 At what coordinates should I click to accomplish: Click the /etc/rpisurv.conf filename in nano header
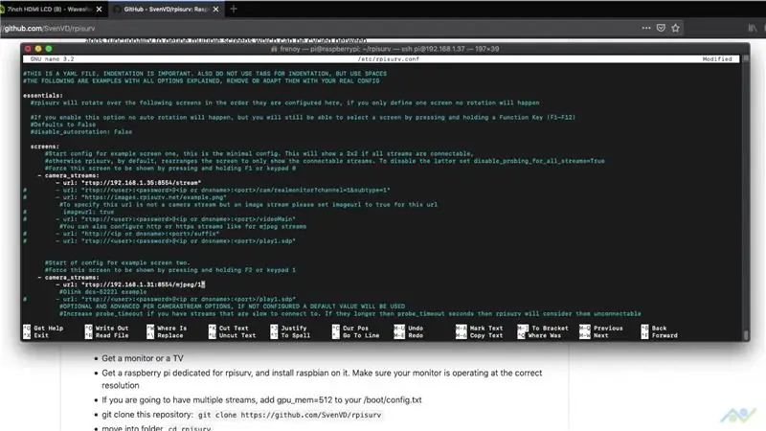[389, 58]
